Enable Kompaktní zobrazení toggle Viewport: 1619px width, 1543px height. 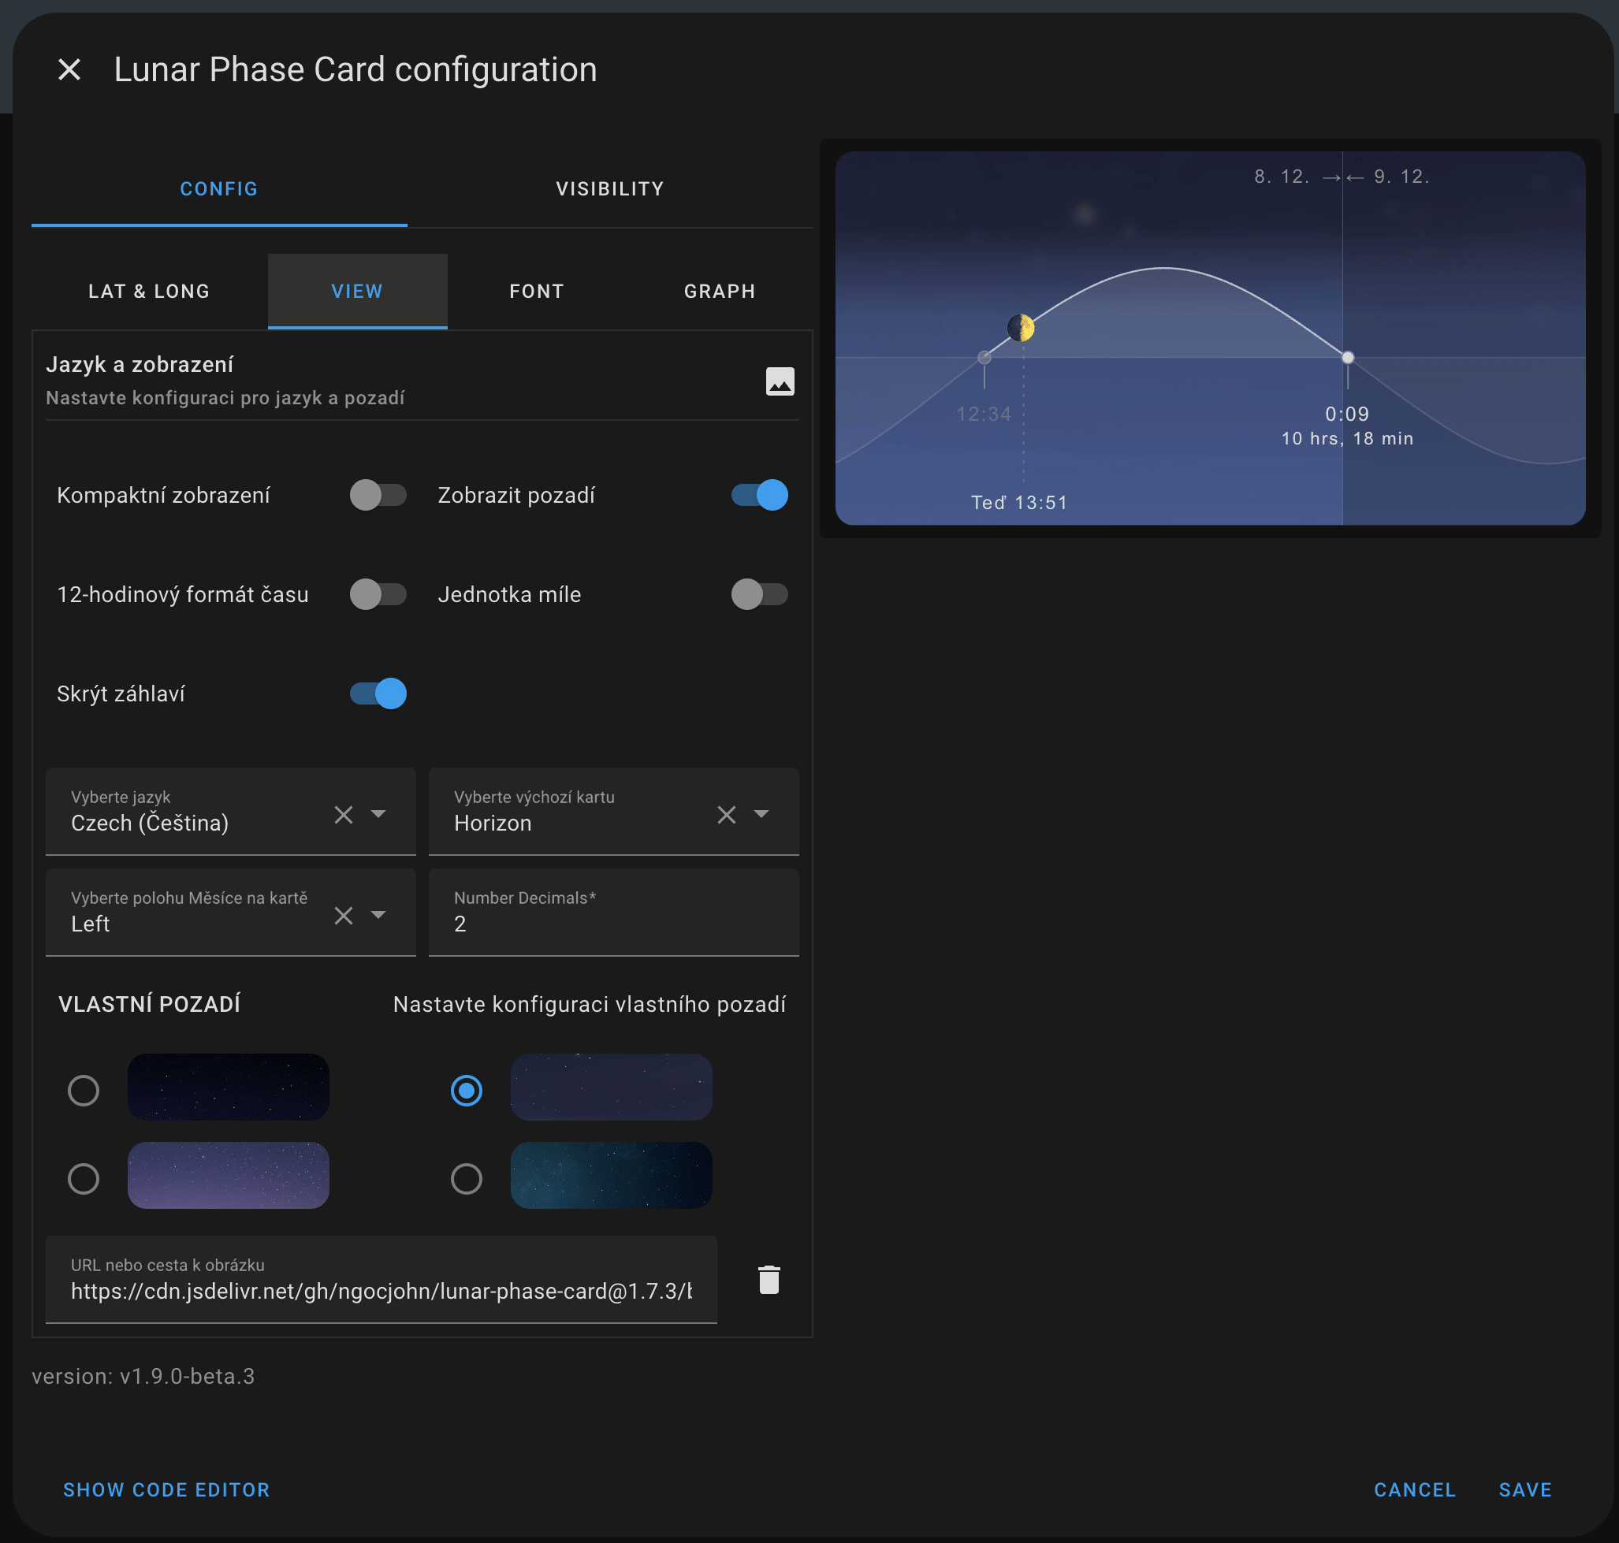coord(378,495)
